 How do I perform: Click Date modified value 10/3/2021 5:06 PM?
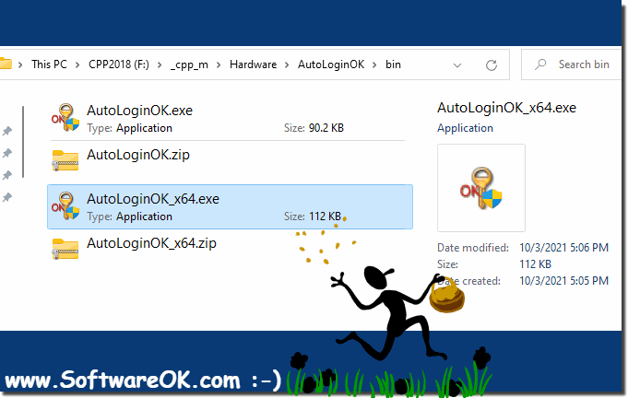[x=564, y=248]
